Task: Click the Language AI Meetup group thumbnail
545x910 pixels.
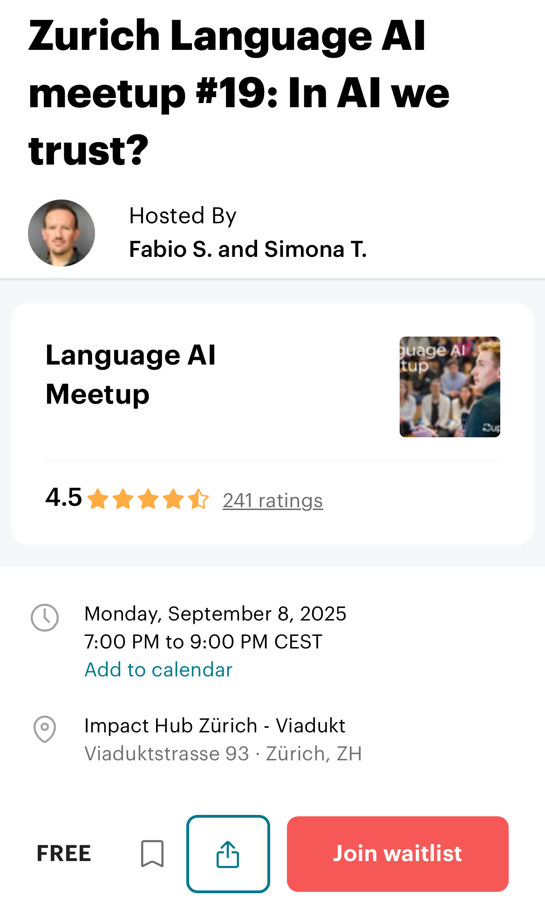Action: tap(450, 386)
